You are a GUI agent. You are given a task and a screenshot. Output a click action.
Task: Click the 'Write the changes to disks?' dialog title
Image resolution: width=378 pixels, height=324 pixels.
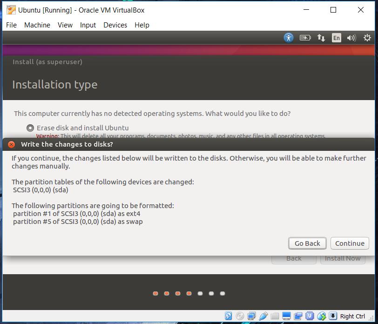click(67, 144)
